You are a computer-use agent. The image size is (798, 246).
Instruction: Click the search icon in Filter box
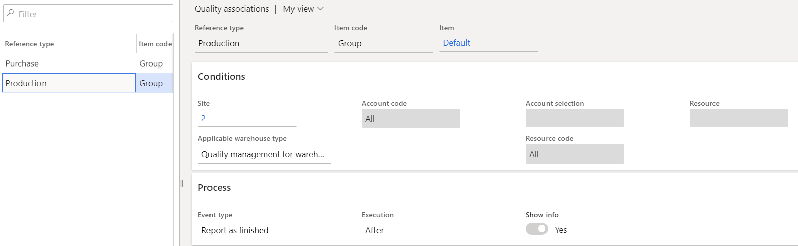[10, 14]
